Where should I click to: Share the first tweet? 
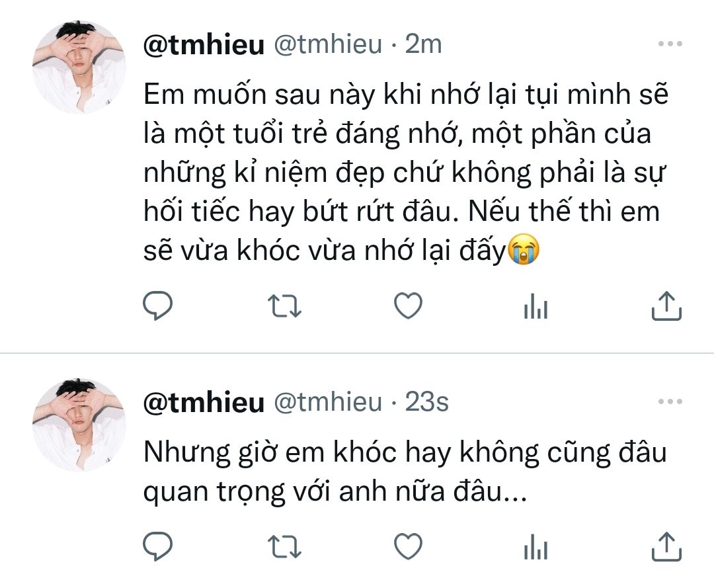pos(666,306)
